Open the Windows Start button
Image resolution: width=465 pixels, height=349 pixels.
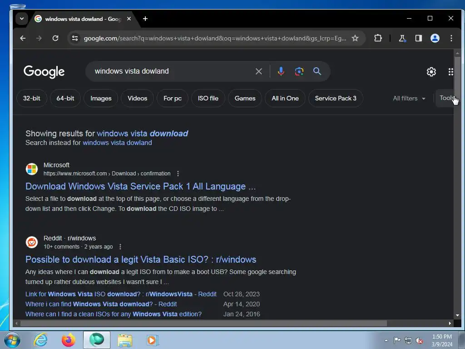(x=12, y=340)
